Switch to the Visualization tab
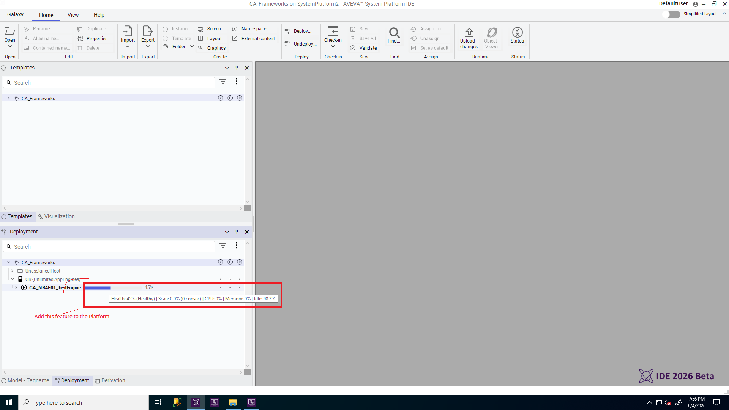Viewport: 729px width, 410px height. pyautogui.click(x=56, y=217)
